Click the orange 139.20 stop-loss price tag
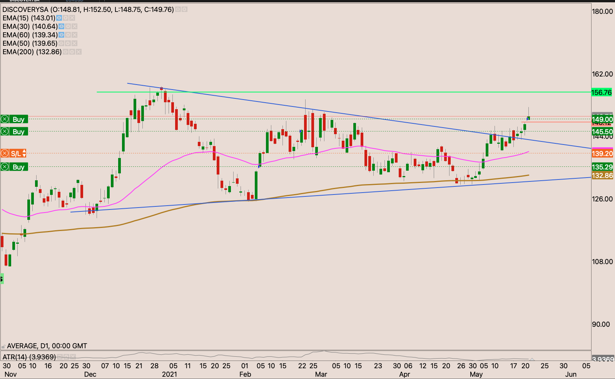The image size is (615, 379). click(602, 154)
